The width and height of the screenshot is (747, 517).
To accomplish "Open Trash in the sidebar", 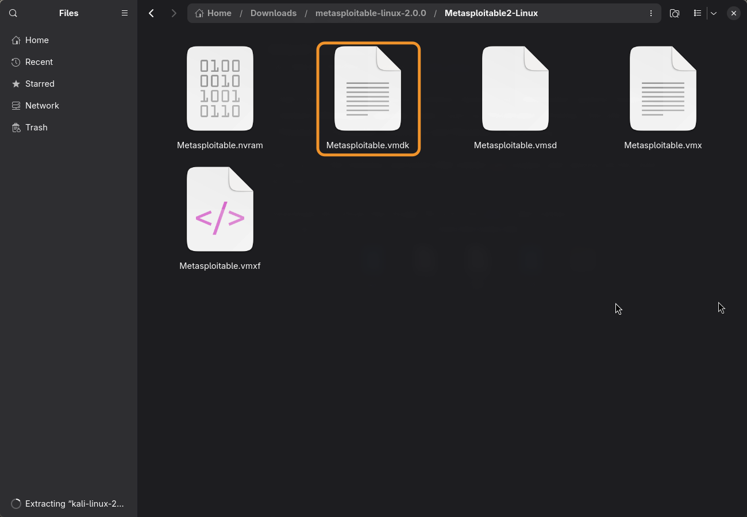I will click(x=68, y=128).
